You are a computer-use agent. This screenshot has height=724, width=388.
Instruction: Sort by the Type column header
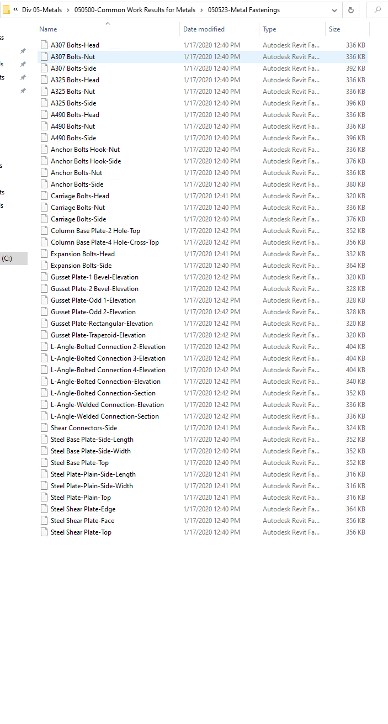pos(269,29)
